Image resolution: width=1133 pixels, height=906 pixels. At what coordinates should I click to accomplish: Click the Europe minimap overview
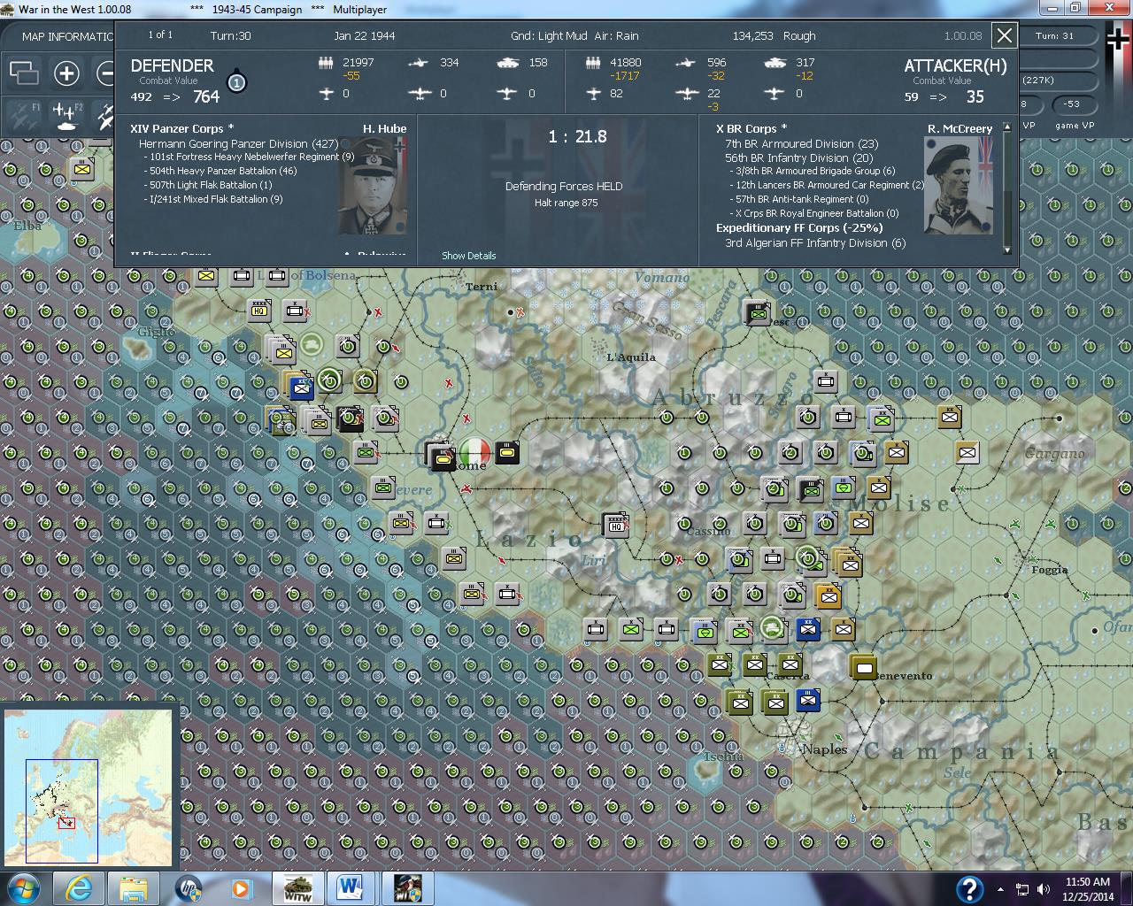[x=88, y=787]
